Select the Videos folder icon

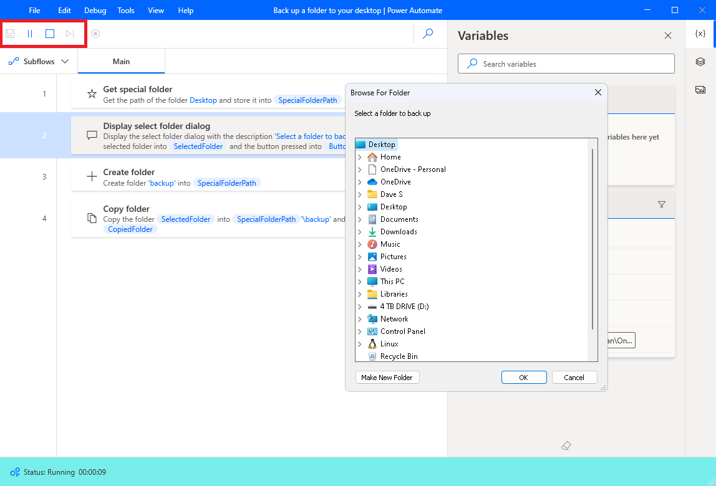372,269
